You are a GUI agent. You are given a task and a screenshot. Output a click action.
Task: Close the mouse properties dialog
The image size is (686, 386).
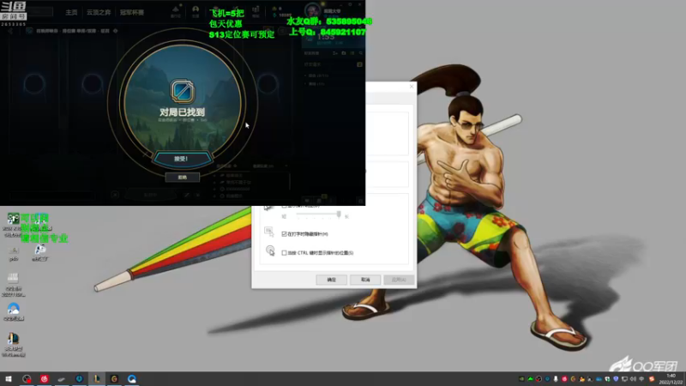pos(412,87)
